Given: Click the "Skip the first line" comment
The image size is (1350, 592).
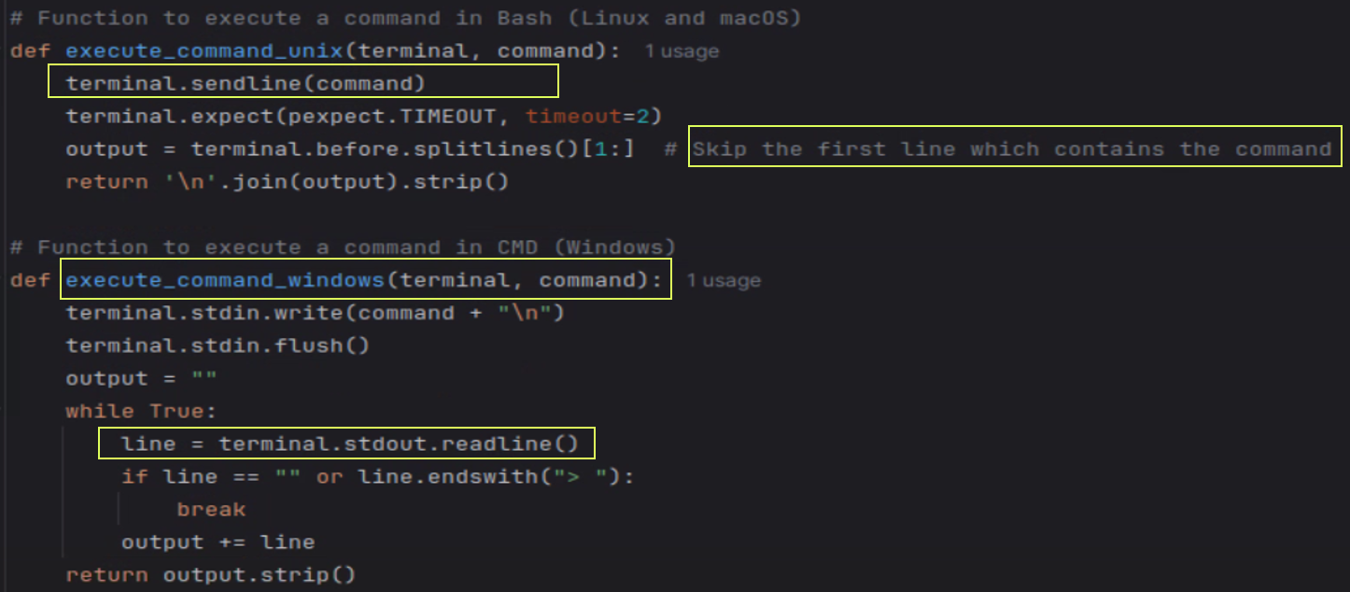Looking at the screenshot, I should [1011, 149].
